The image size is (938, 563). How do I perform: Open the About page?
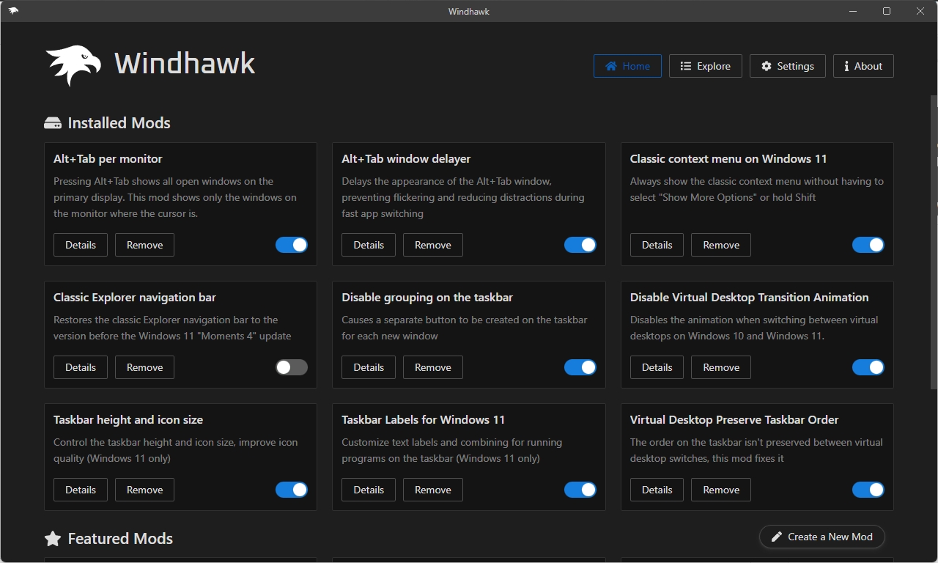click(863, 66)
